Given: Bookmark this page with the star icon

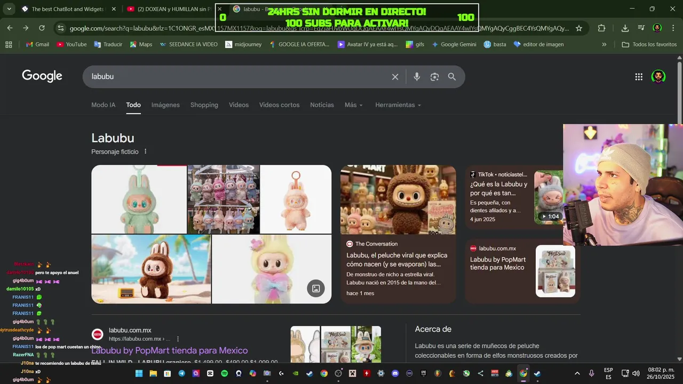Looking at the screenshot, I should [x=579, y=28].
